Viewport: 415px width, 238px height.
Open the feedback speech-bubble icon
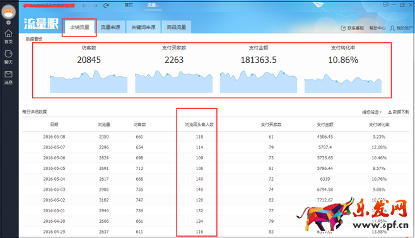click(x=385, y=5)
